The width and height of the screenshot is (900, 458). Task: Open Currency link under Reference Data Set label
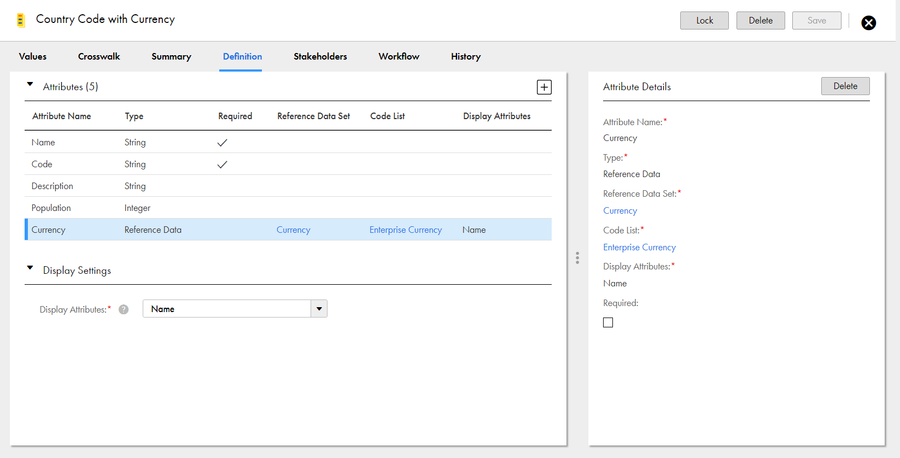[x=620, y=210]
